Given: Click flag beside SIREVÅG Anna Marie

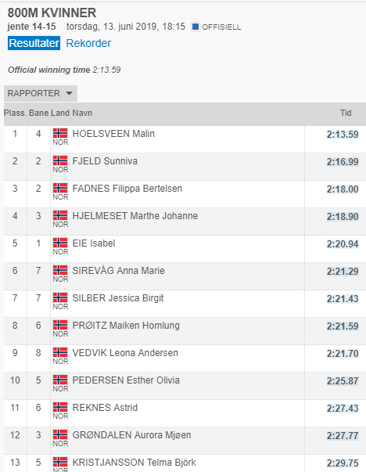Looking at the screenshot, I should pos(60,270).
